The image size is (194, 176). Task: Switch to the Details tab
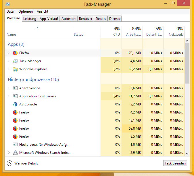tap(101, 19)
